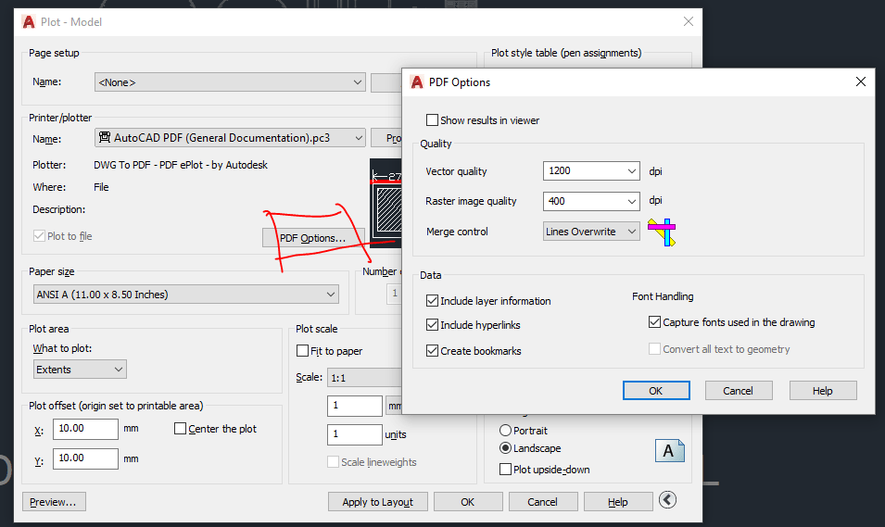Enable Show results in viewer
Screen dimensions: 885x527
tap(433, 120)
